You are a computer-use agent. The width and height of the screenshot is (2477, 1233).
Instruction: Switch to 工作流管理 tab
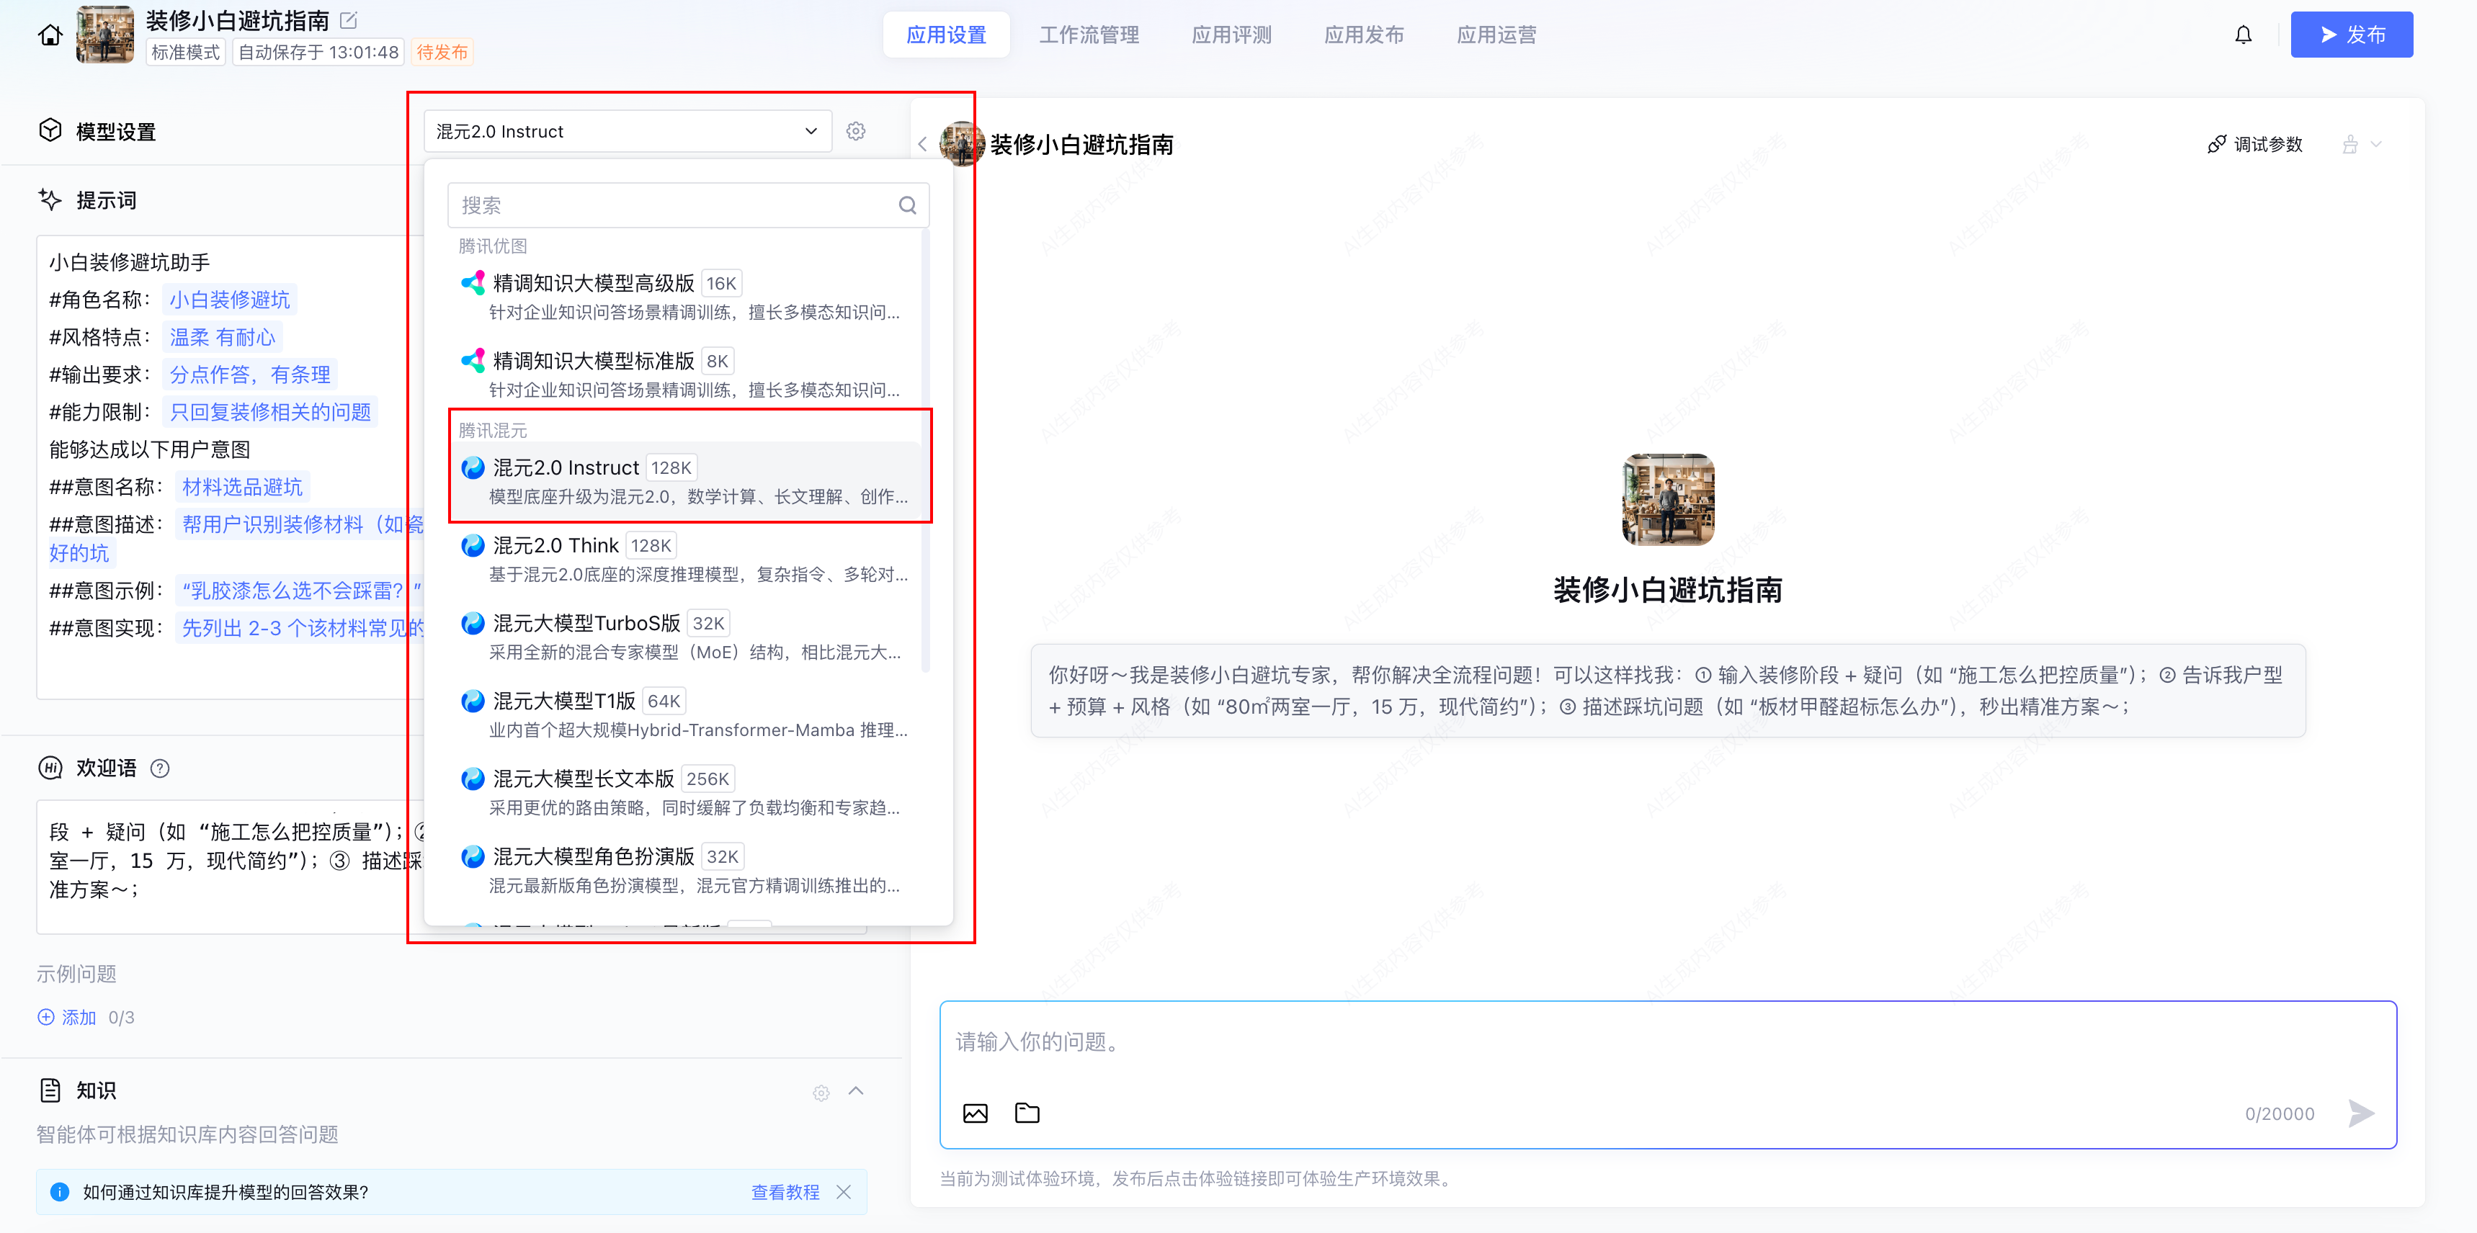(1089, 35)
